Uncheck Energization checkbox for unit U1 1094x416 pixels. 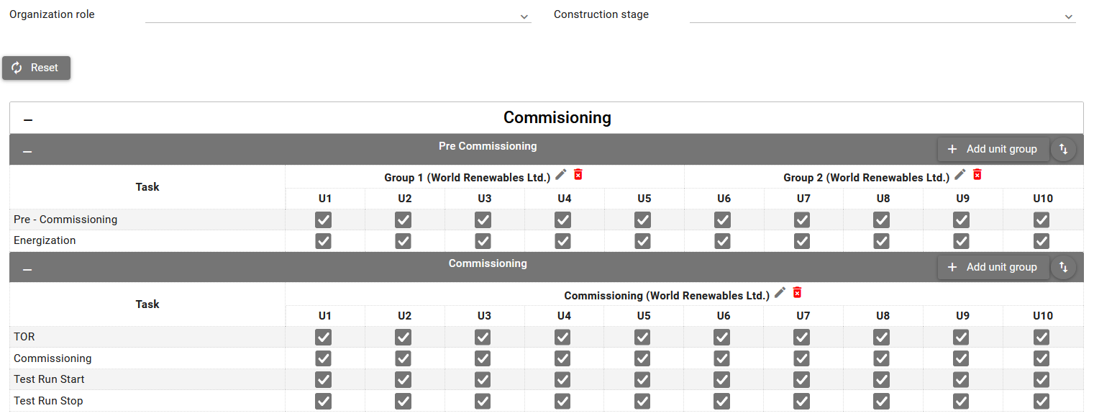[x=324, y=241]
